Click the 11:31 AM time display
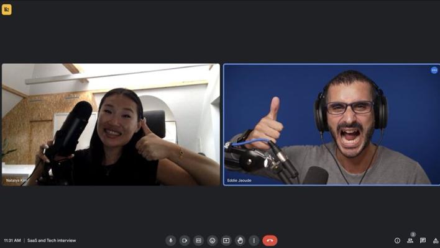This screenshot has width=440, height=248. pyautogui.click(x=12, y=241)
